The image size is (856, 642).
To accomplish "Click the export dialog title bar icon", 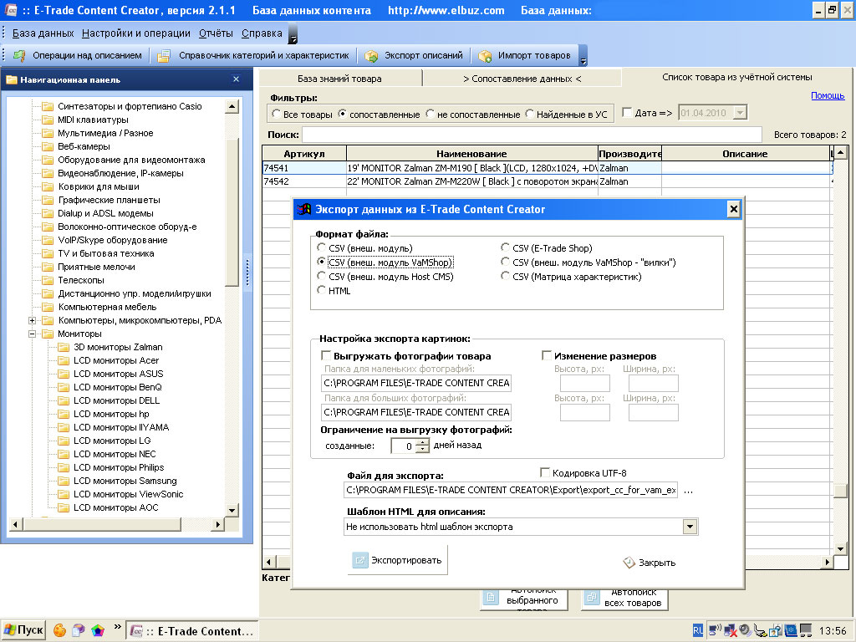I will click(303, 209).
